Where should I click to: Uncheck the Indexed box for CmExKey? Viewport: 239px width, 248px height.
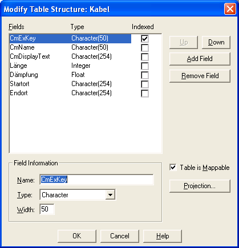tap(145, 39)
